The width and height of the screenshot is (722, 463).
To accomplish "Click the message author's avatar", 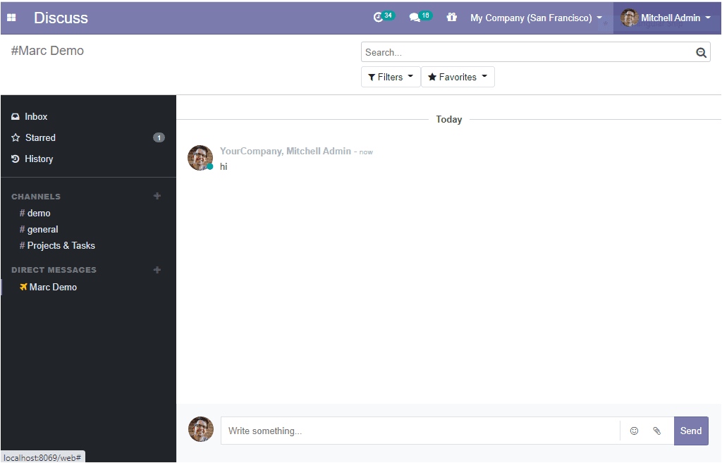I will [200, 158].
